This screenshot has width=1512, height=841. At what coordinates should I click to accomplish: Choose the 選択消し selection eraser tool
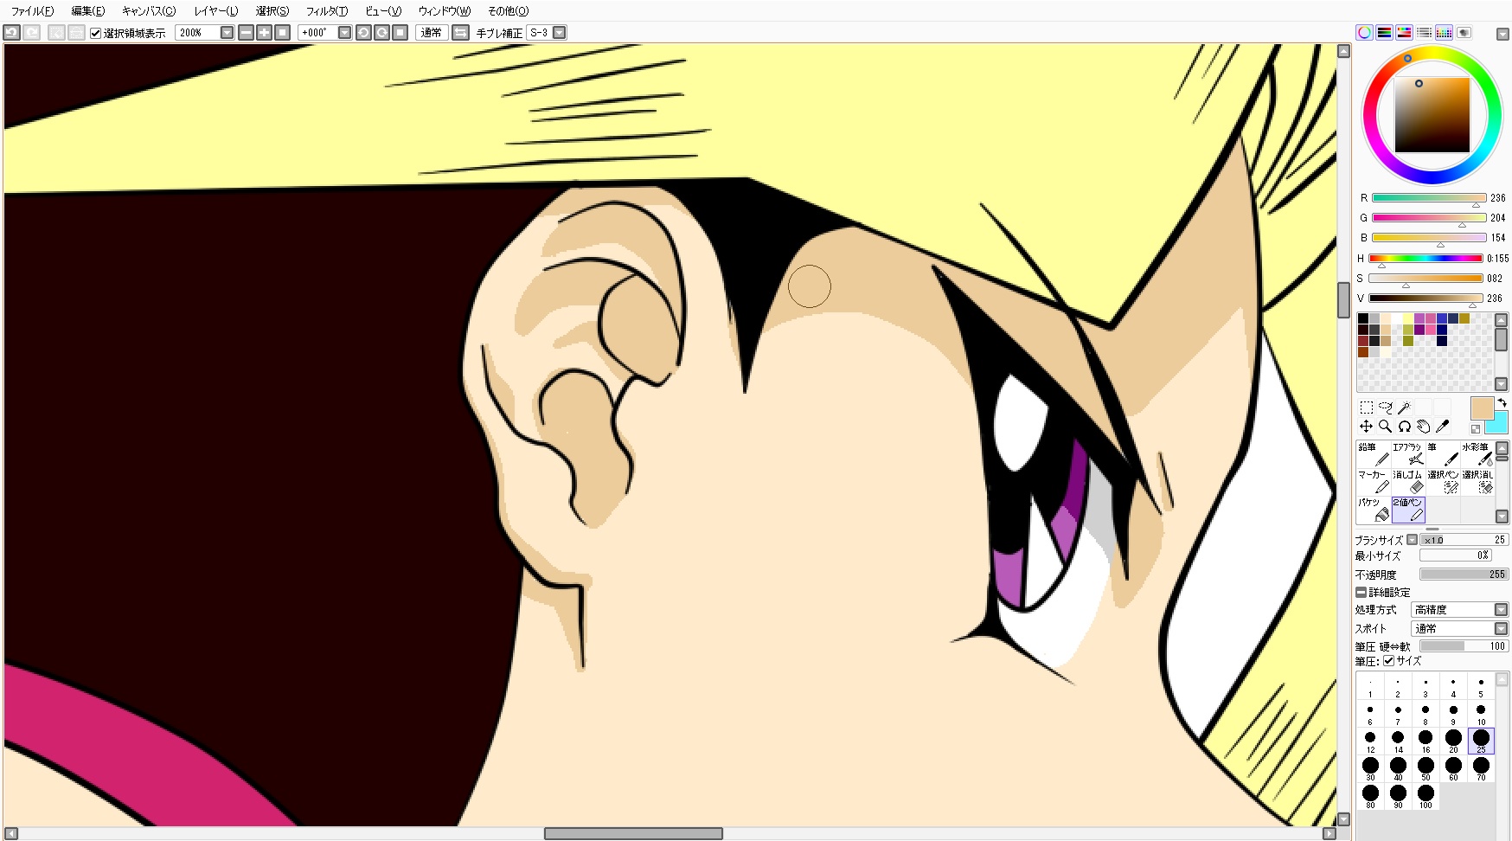[1477, 482]
